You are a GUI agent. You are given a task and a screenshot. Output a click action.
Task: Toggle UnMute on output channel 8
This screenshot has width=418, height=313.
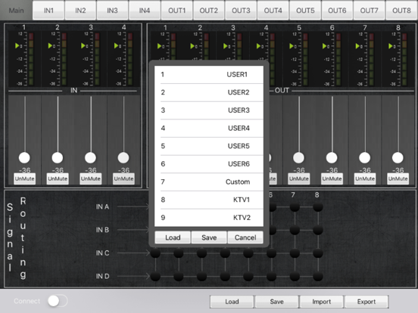click(398, 178)
